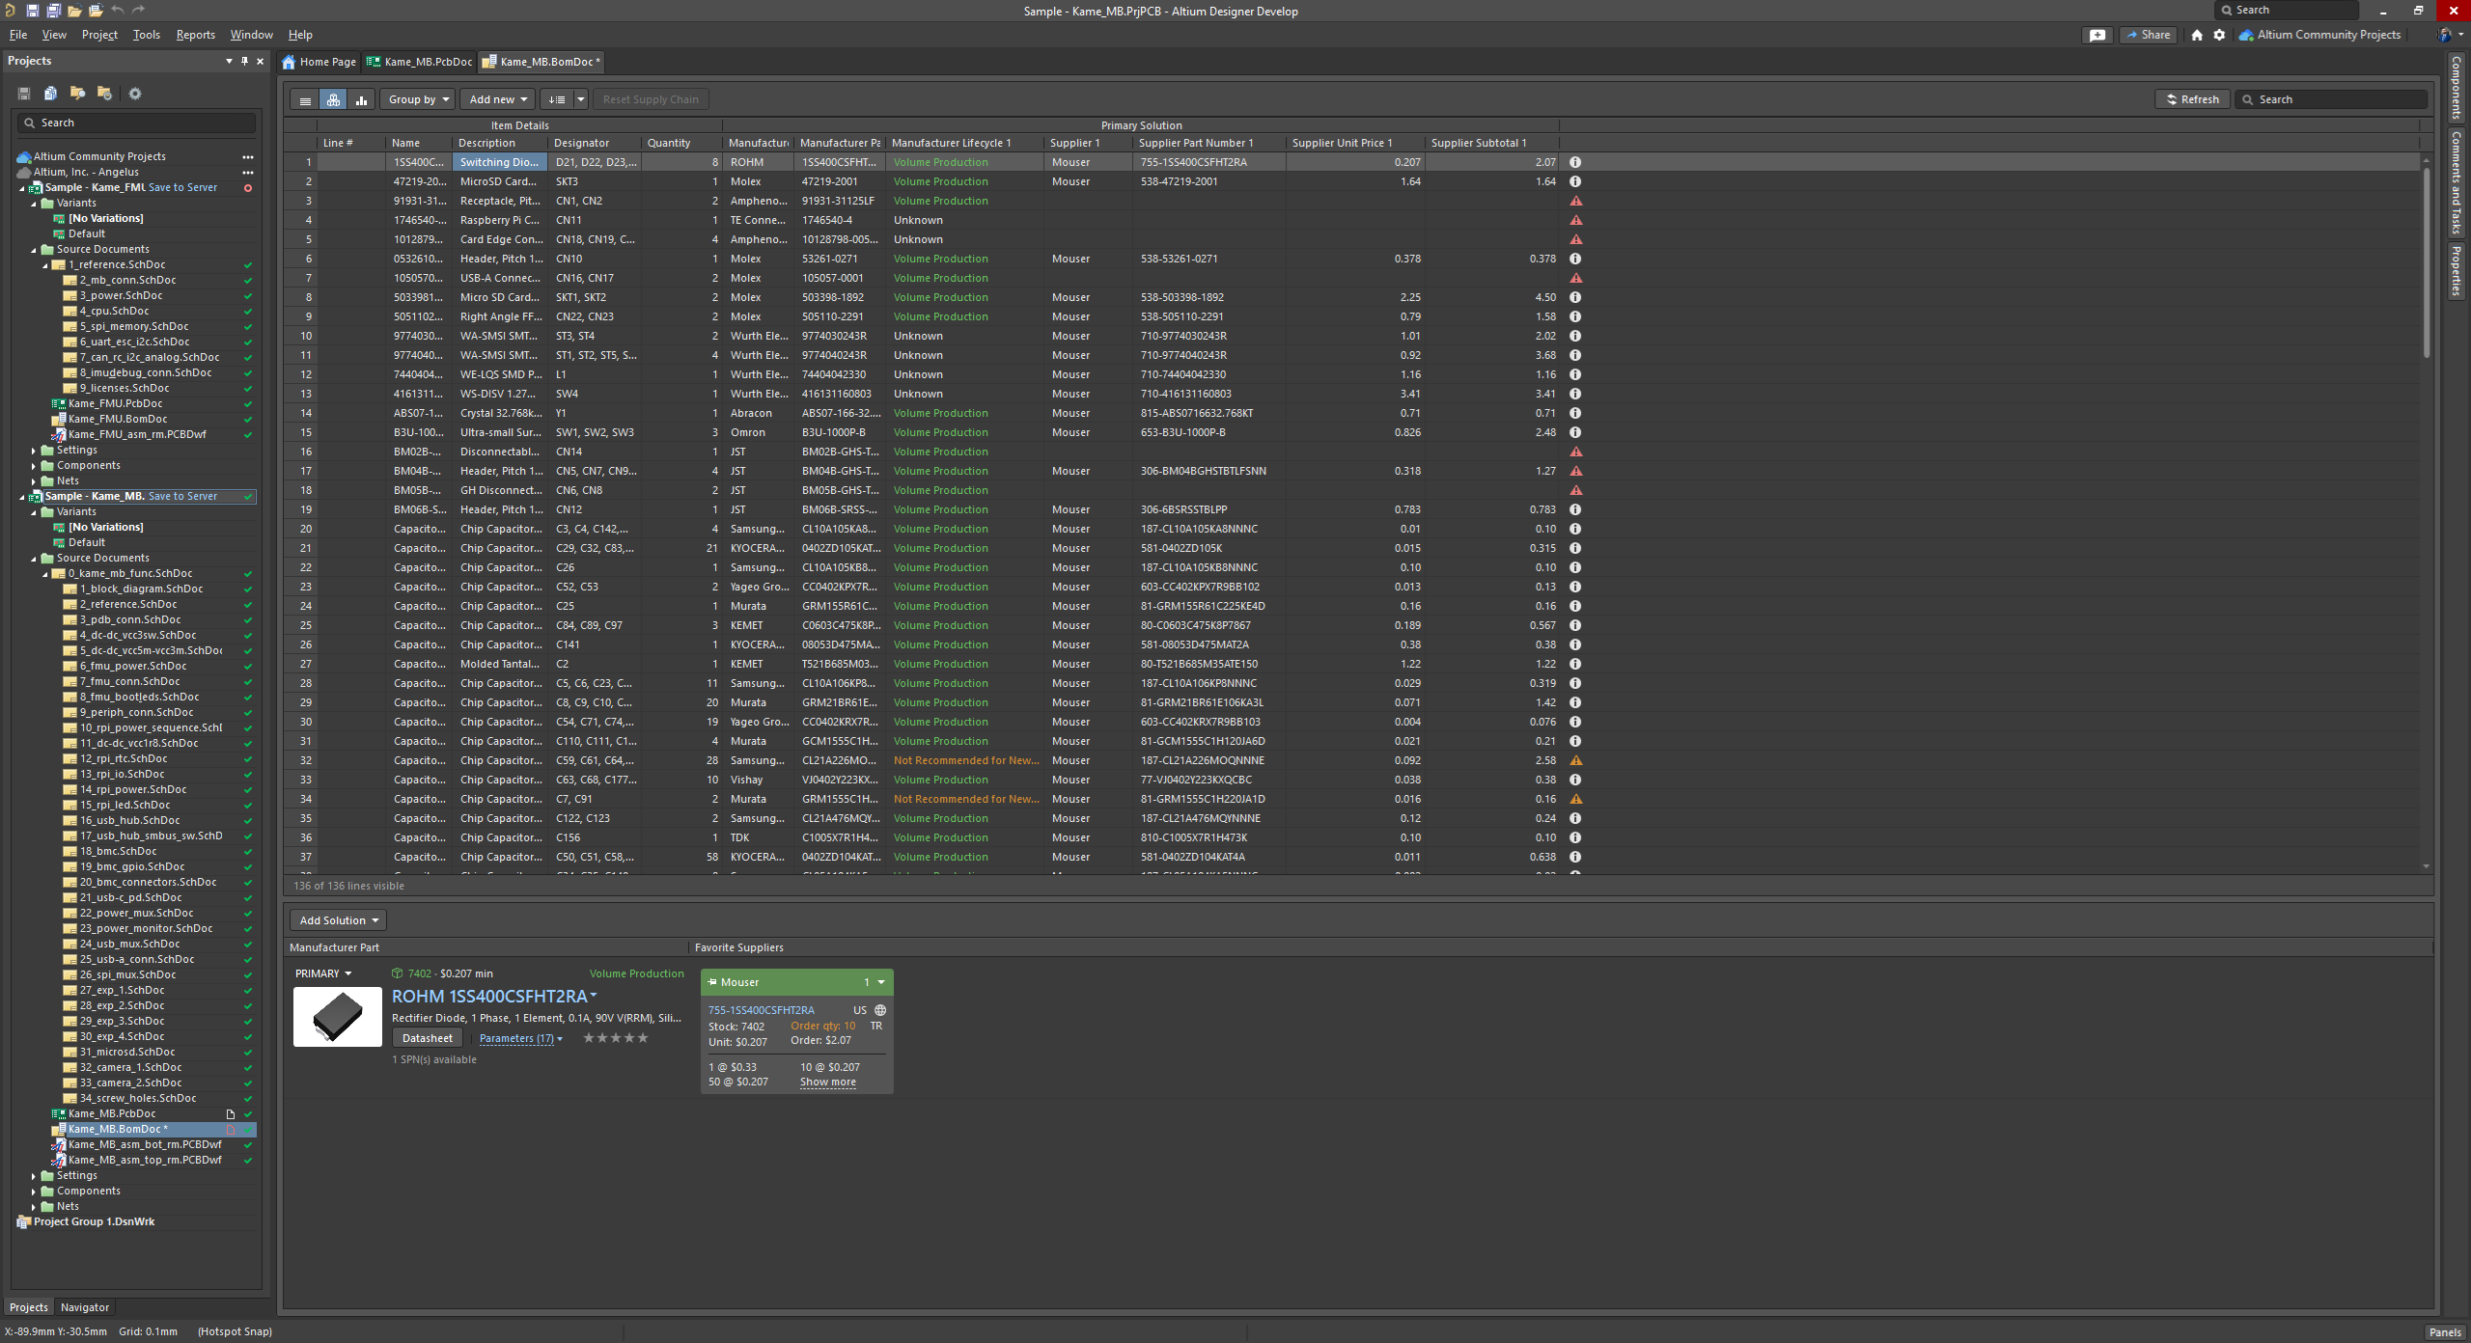Toggle the supply chart view button
The width and height of the screenshot is (2471, 1343).
pyautogui.click(x=361, y=99)
